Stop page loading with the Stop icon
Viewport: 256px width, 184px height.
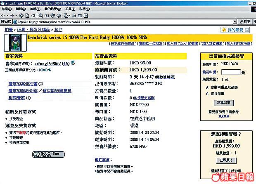(21, 16)
